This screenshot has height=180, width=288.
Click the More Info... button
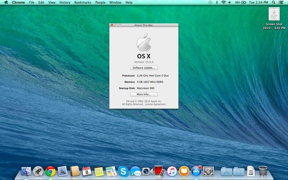[x=144, y=94]
